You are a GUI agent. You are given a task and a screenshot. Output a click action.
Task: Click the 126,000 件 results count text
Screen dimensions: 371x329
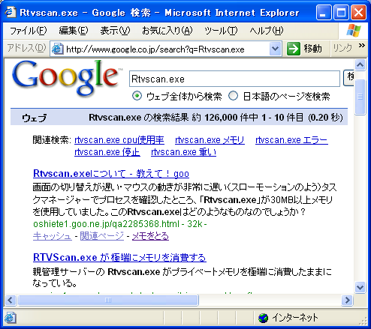[226, 117]
